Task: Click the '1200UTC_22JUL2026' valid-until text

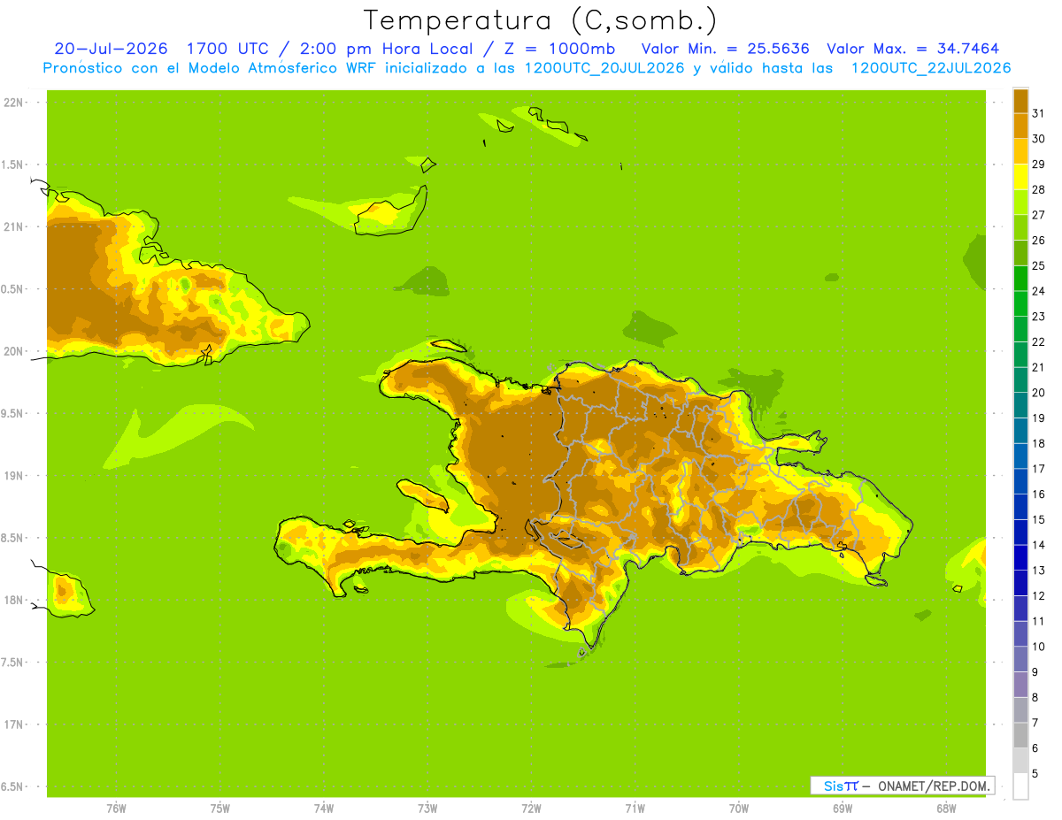Action: pos(931,67)
